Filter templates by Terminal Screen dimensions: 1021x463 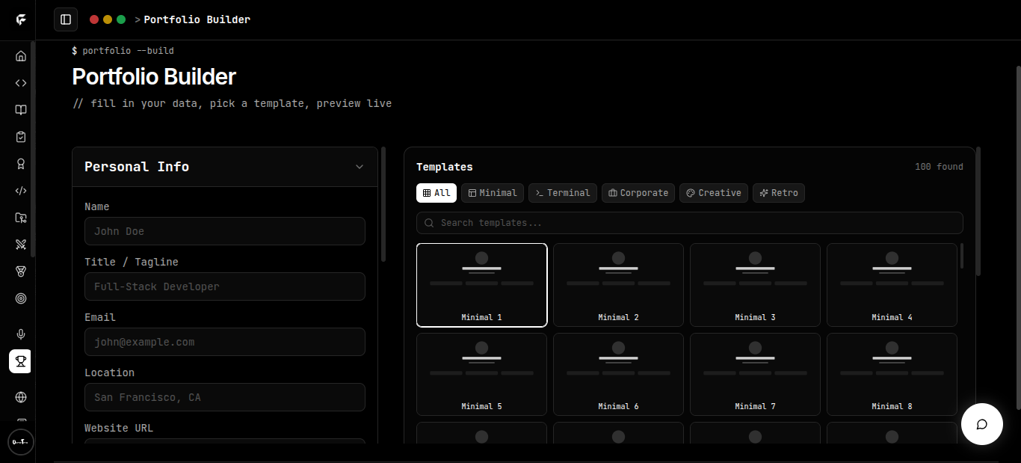(x=563, y=193)
